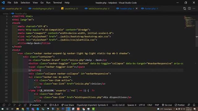Change file encoding UTF-8
198x111 pixels.
pyautogui.click(x=142, y=105)
